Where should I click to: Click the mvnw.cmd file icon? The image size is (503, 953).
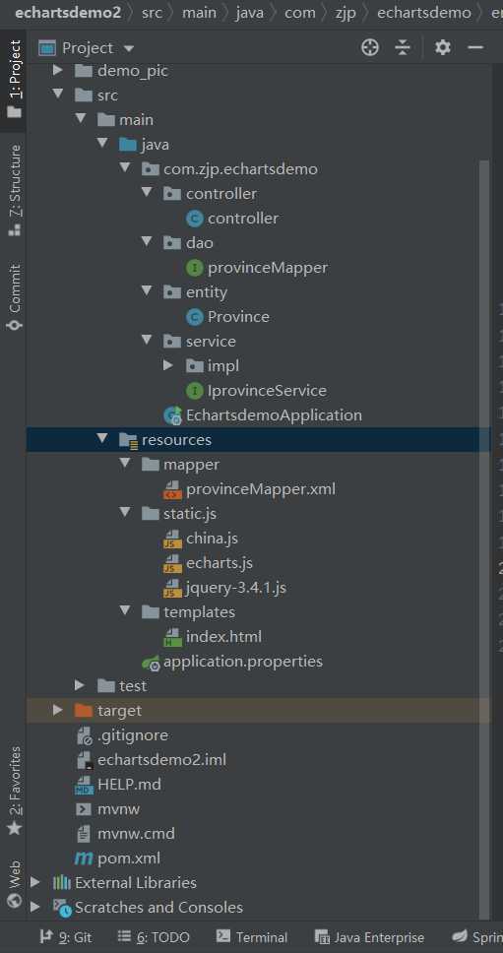coord(84,833)
